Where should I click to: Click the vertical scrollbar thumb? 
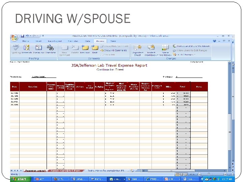tap(230, 132)
